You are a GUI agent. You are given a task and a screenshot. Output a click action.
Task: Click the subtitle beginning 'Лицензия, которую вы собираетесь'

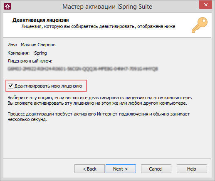98,26
